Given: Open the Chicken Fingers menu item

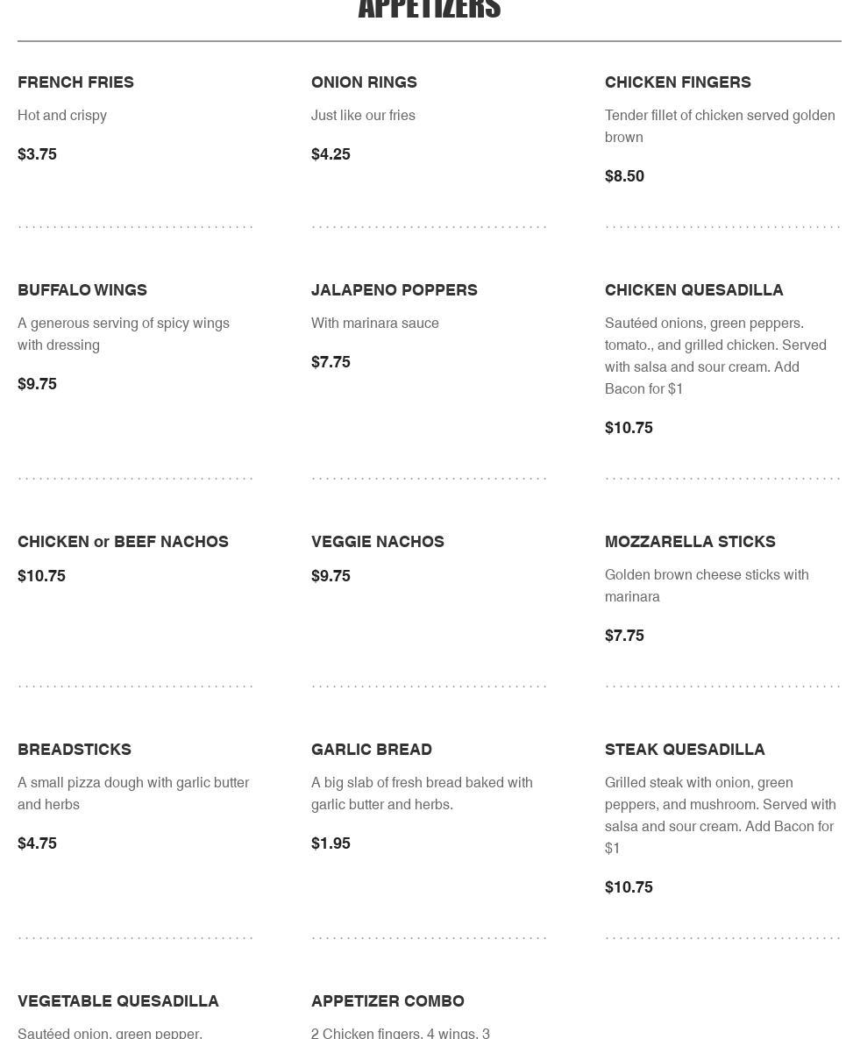Looking at the screenshot, I should 678,82.
